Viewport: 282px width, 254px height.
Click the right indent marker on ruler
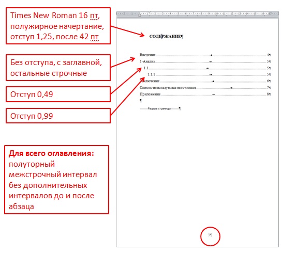[270, 14]
